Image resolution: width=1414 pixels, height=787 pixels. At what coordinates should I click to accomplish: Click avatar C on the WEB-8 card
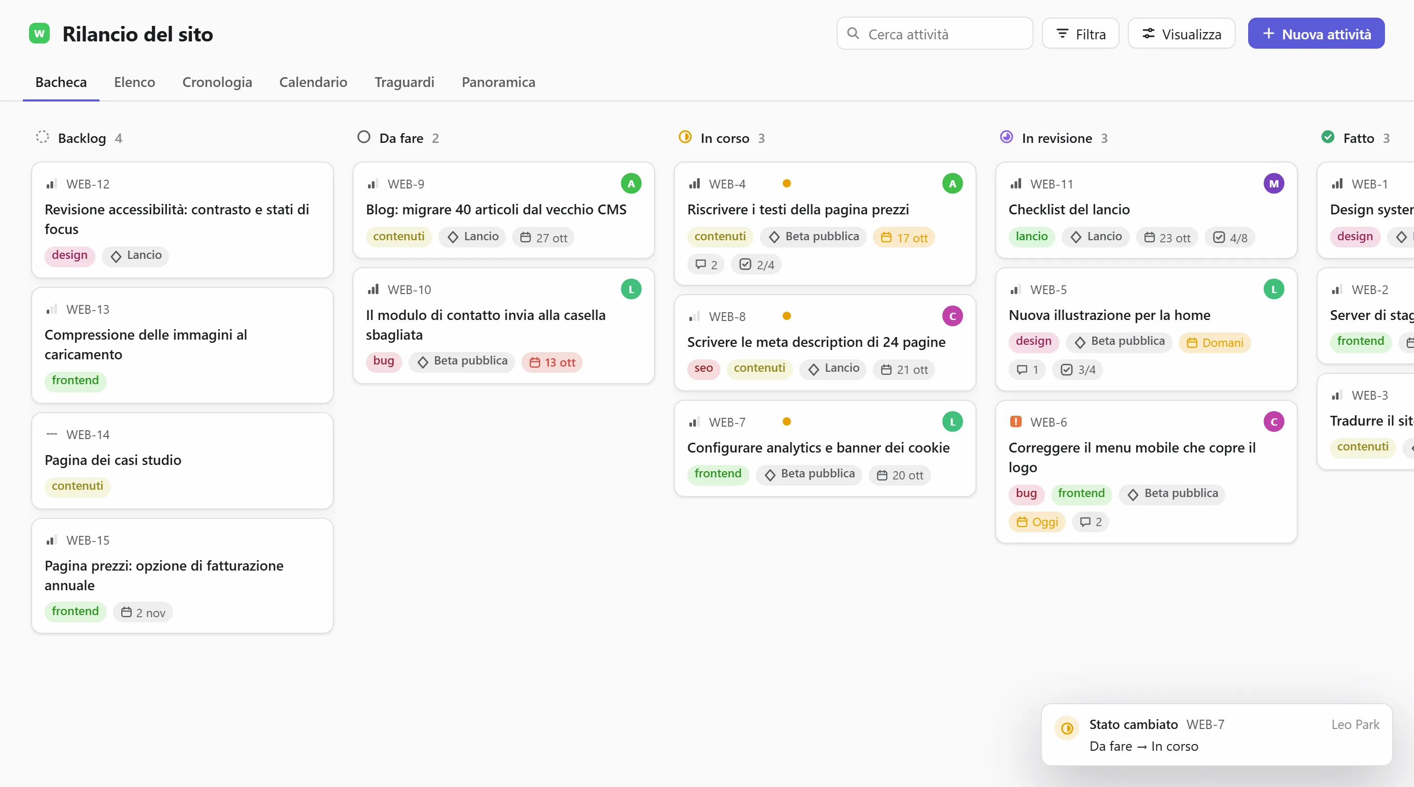952,316
